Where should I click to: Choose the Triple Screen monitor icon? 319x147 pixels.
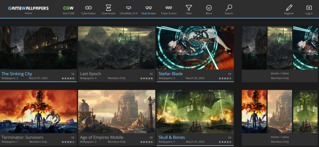point(169,8)
